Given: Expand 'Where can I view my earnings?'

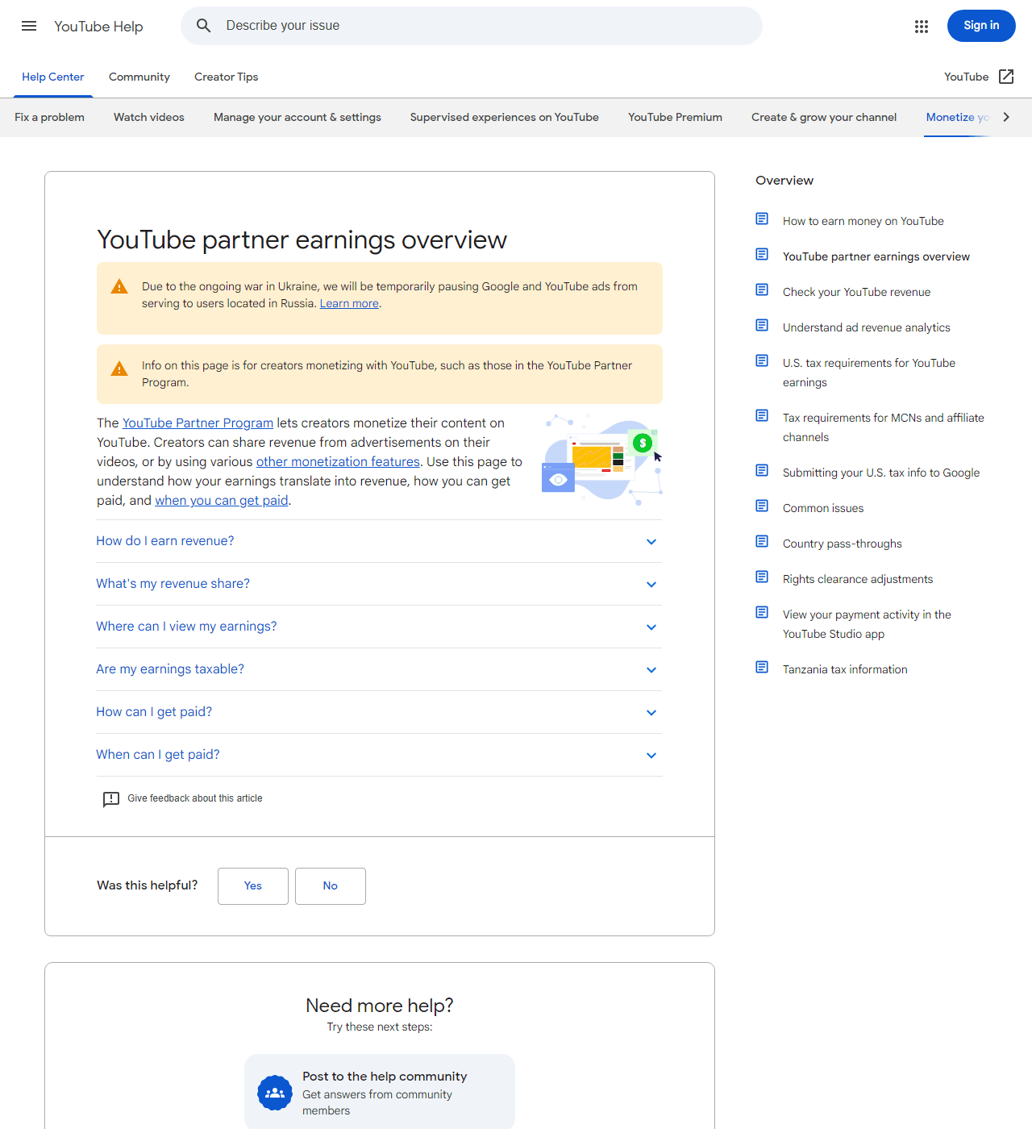Looking at the screenshot, I should pos(379,627).
